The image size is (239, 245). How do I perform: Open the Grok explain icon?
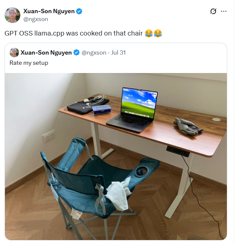pos(213,11)
